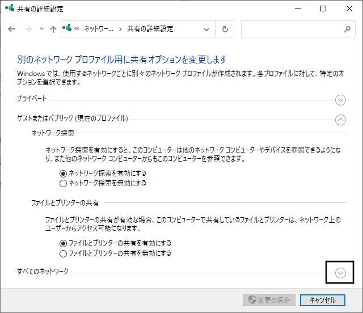The width and height of the screenshot is (363, 313).
Task: Click the search input field
Action: pos(298,29)
